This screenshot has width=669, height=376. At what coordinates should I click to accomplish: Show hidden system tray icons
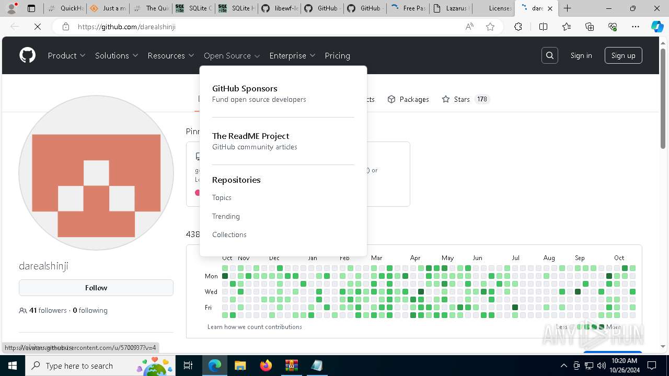click(x=563, y=366)
